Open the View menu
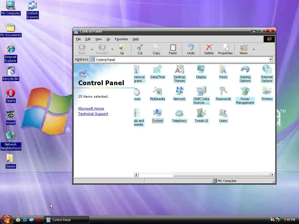The height and width of the screenshot is (224, 299). (98, 39)
